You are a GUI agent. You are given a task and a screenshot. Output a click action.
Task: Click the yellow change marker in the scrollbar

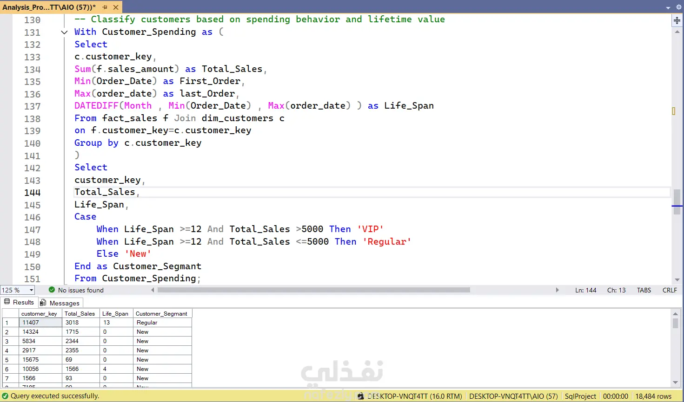click(673, 111)
